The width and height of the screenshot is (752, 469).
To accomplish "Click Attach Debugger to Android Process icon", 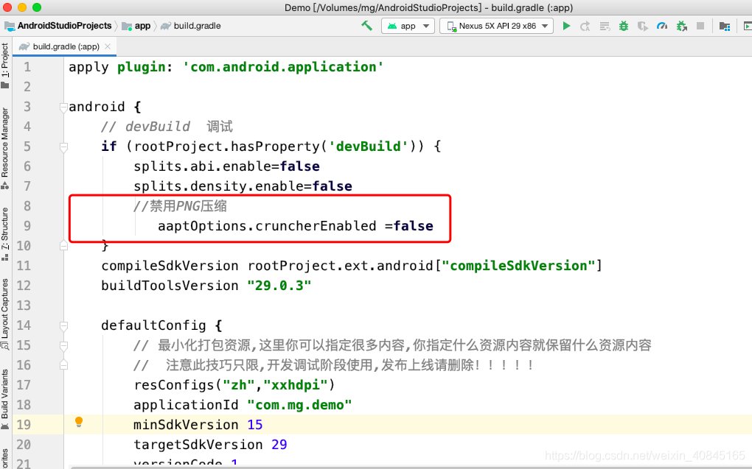I will pos(681,26).
